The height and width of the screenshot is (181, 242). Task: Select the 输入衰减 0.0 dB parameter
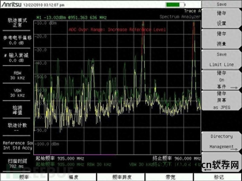17,58
